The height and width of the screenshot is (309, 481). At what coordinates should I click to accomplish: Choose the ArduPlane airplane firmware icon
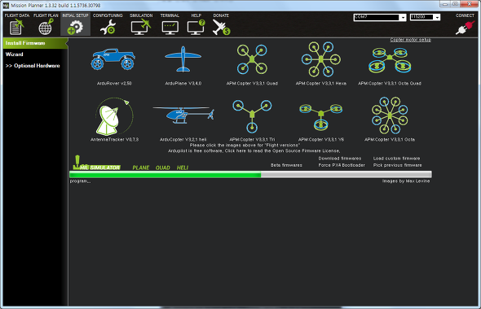(183, 59)
